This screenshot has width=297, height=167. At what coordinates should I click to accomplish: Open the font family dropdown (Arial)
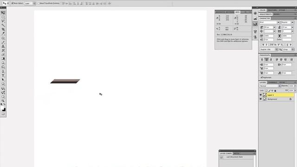(278, 22)
